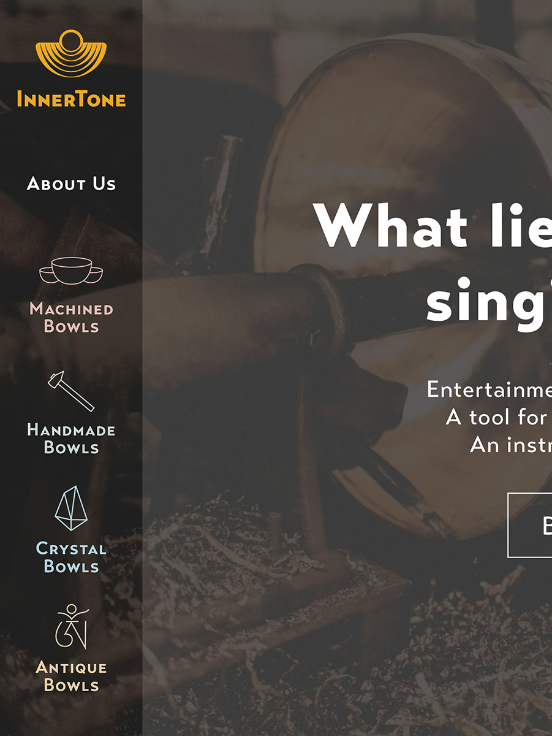Screen dimensions: 552x736
Task: Click the antique script symbol icon
Action: (x=72, y=626)
